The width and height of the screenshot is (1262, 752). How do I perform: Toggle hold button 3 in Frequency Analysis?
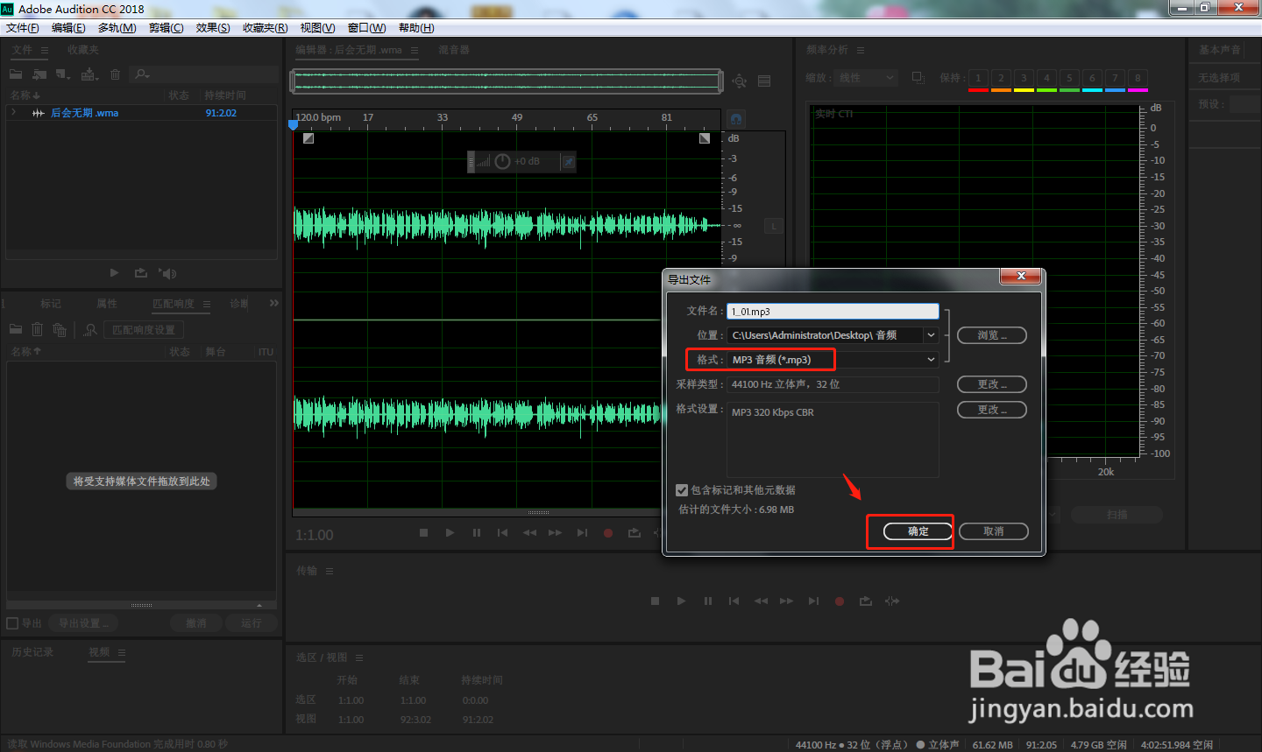coord(1024,78)
